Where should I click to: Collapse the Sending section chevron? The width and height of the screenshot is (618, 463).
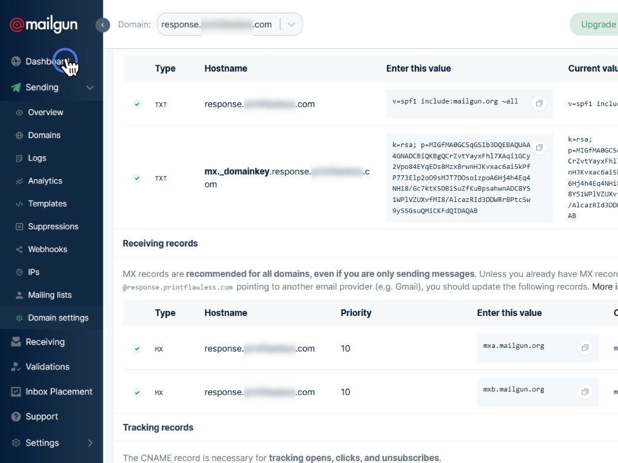(x=90, y=87)
